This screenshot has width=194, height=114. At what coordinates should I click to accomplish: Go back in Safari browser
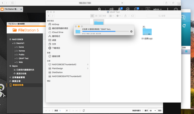tap(3, 3)
